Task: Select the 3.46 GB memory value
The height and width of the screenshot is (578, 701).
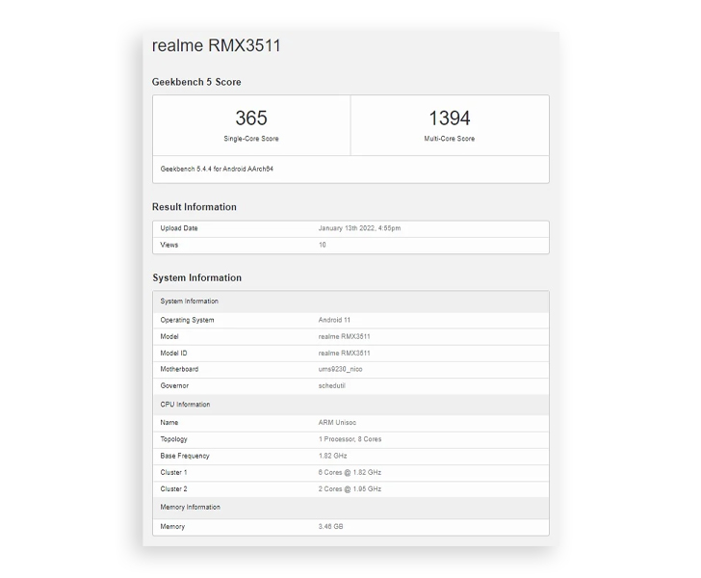Action: tap(330, 527)
